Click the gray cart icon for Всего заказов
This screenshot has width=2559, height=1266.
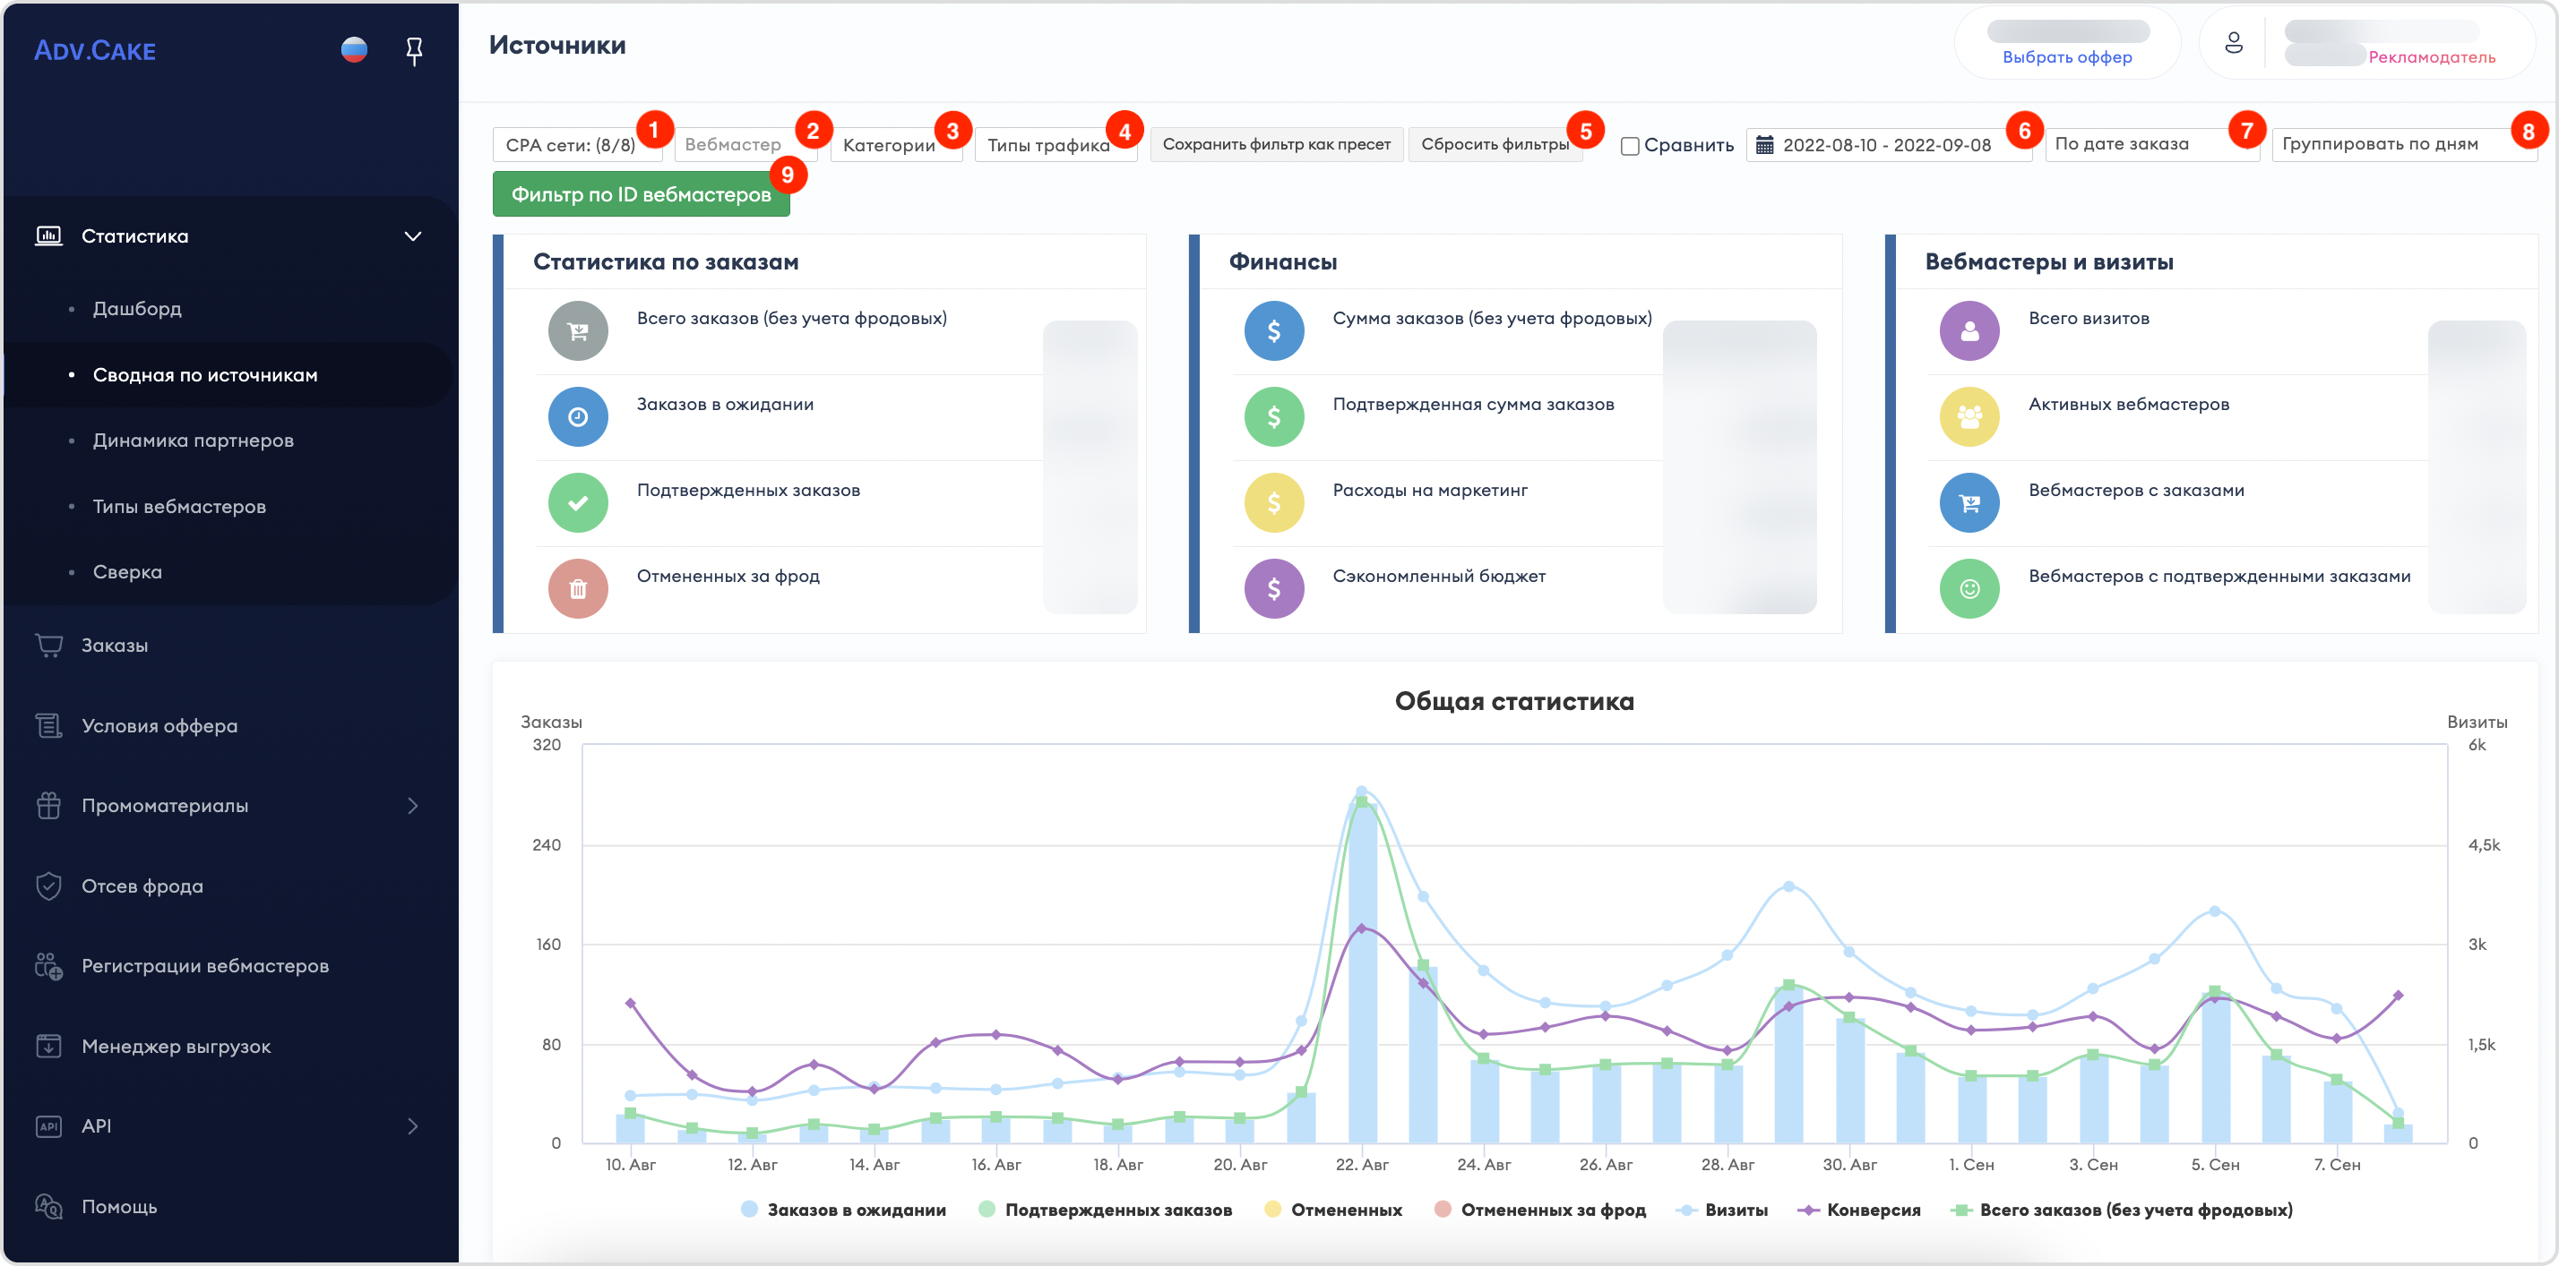point(577,330)
